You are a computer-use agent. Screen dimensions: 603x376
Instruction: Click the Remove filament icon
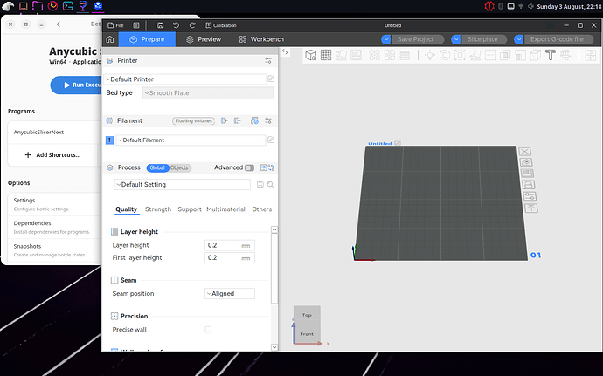(238, 120)
